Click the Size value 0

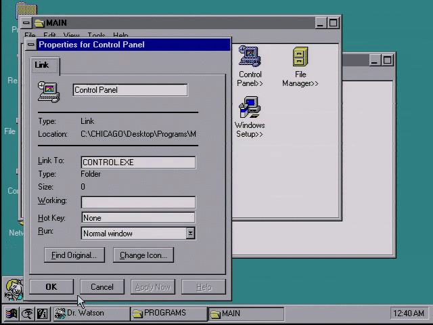coord(83,187)
